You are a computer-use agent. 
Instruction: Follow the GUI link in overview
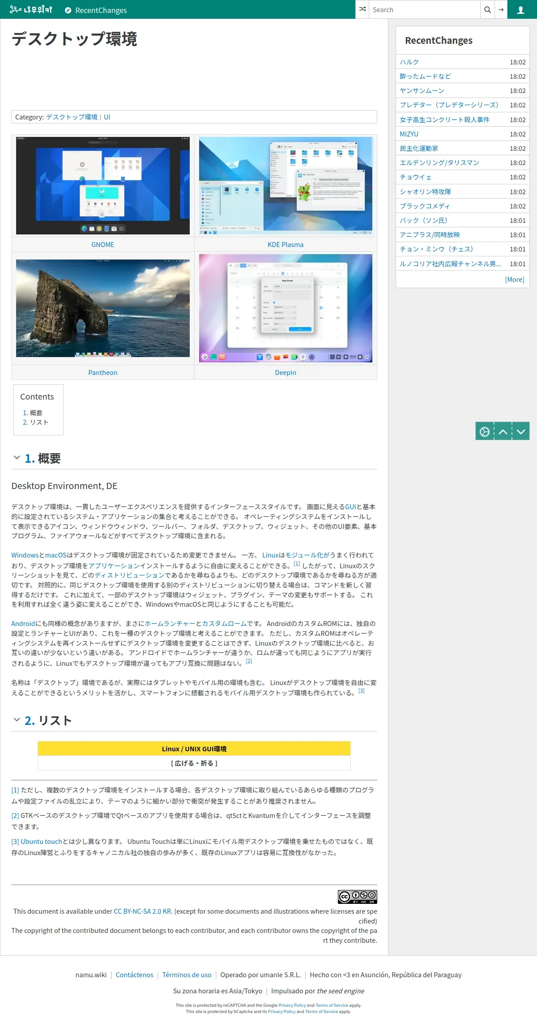(350, 507)
